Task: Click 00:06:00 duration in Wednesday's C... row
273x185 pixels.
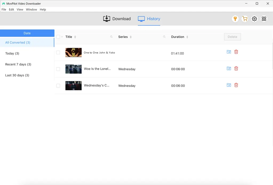Action: 178,86
